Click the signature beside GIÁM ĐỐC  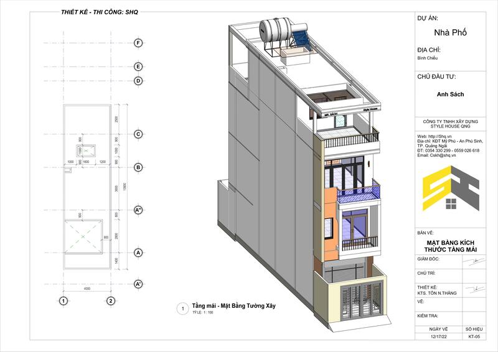(x=474, y=261)
